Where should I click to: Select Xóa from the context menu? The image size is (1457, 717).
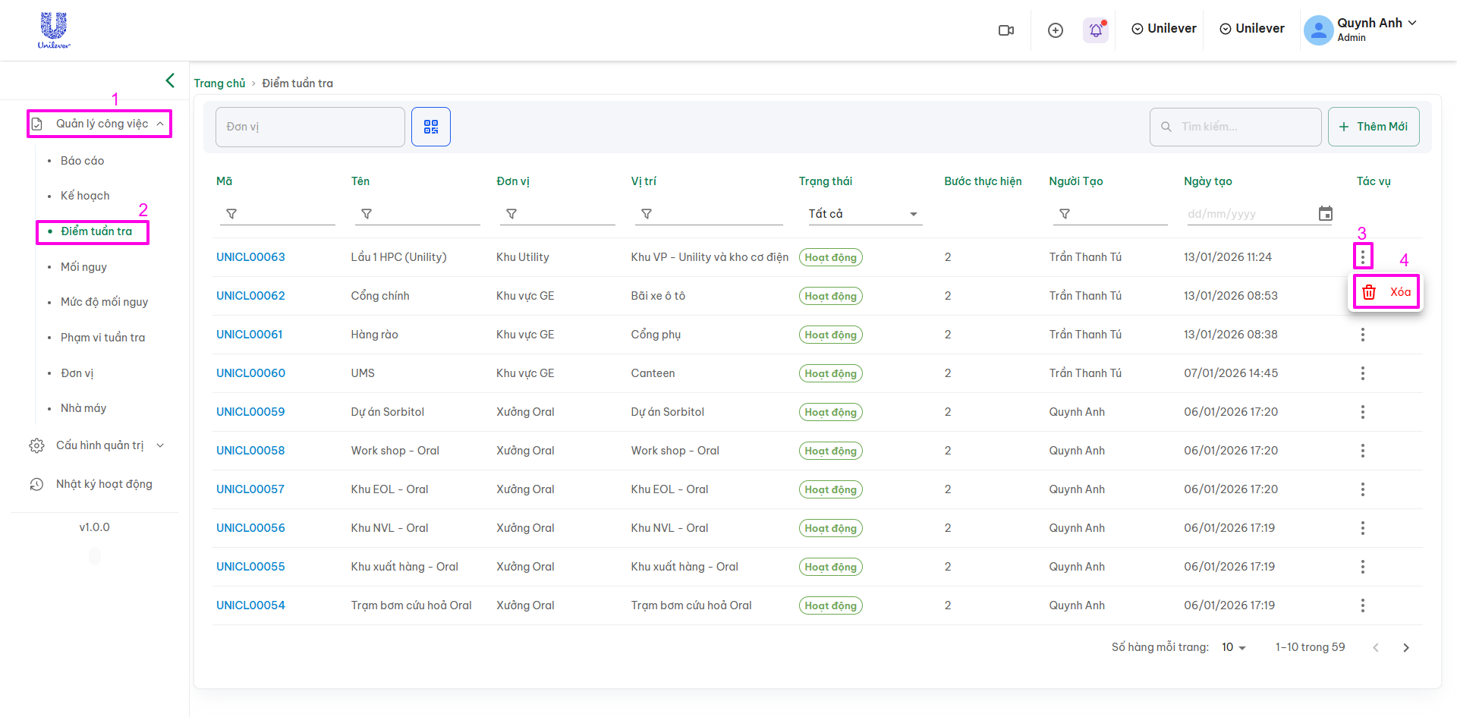(1385, 292)
